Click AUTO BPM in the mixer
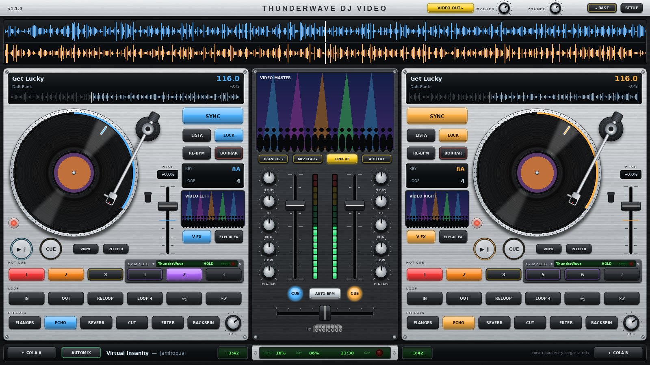 tap(325, 293)
